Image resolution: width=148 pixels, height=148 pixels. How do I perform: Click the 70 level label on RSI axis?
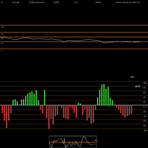2,34
